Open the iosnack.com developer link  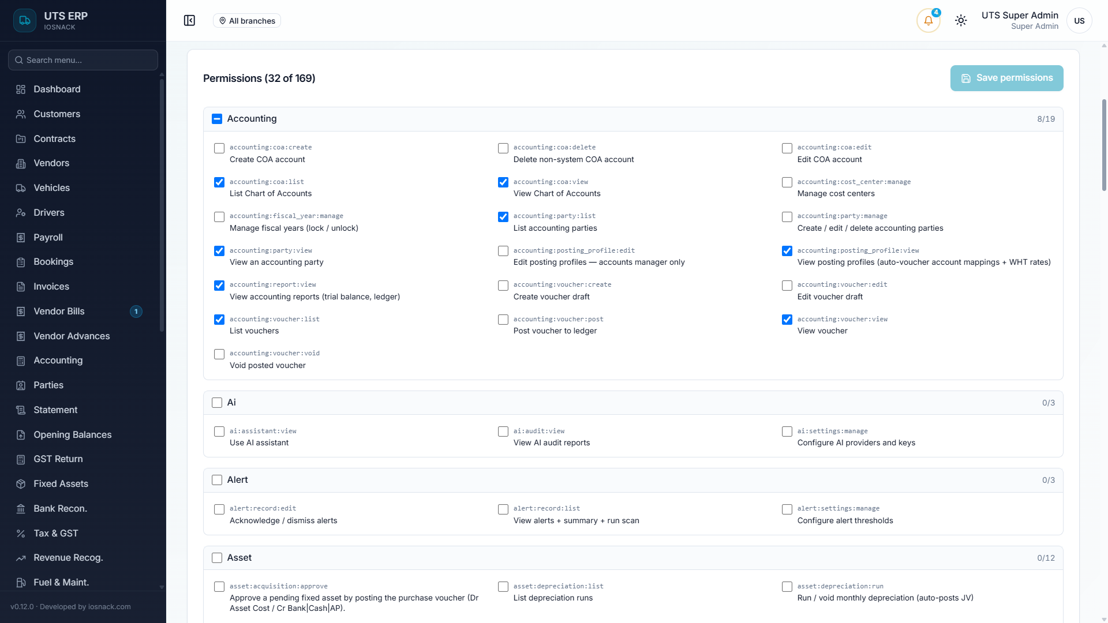(x=109, y=607)
